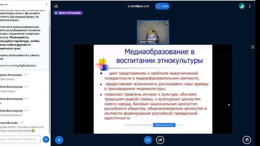Toggle the user list panel icon
This screenshot has width=260, height=146.
click(x=56, y=6)
